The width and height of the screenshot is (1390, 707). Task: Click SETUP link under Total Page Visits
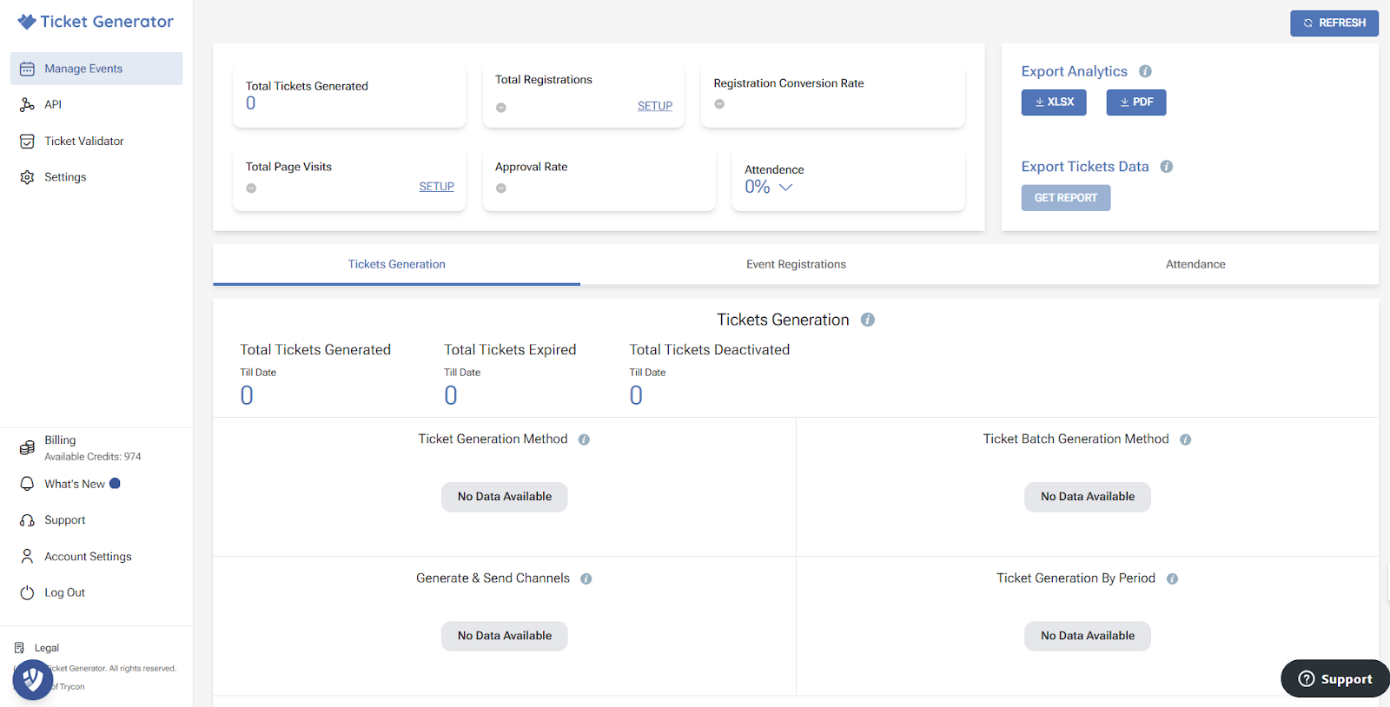437,187
